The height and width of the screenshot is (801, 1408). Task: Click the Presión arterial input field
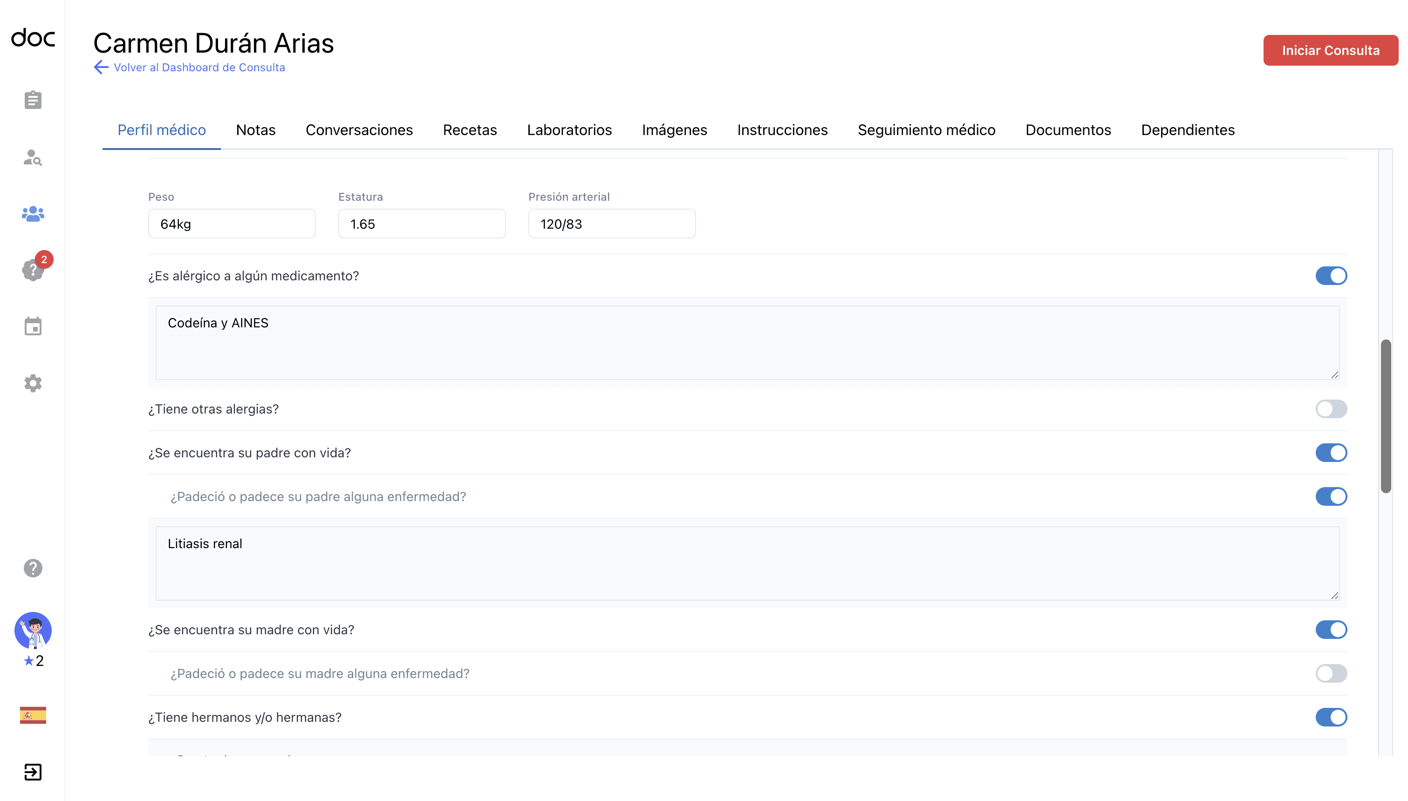click(611, 224)
